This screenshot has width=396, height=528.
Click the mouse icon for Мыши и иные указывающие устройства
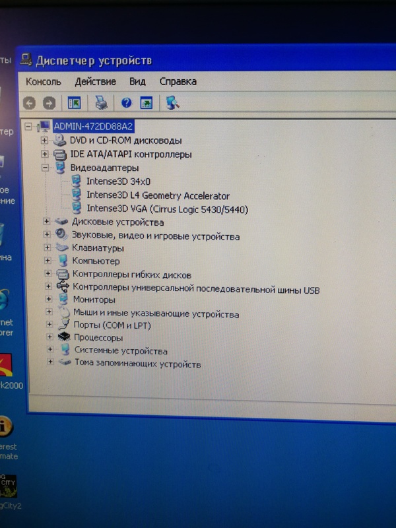click(x=64, y=312)
